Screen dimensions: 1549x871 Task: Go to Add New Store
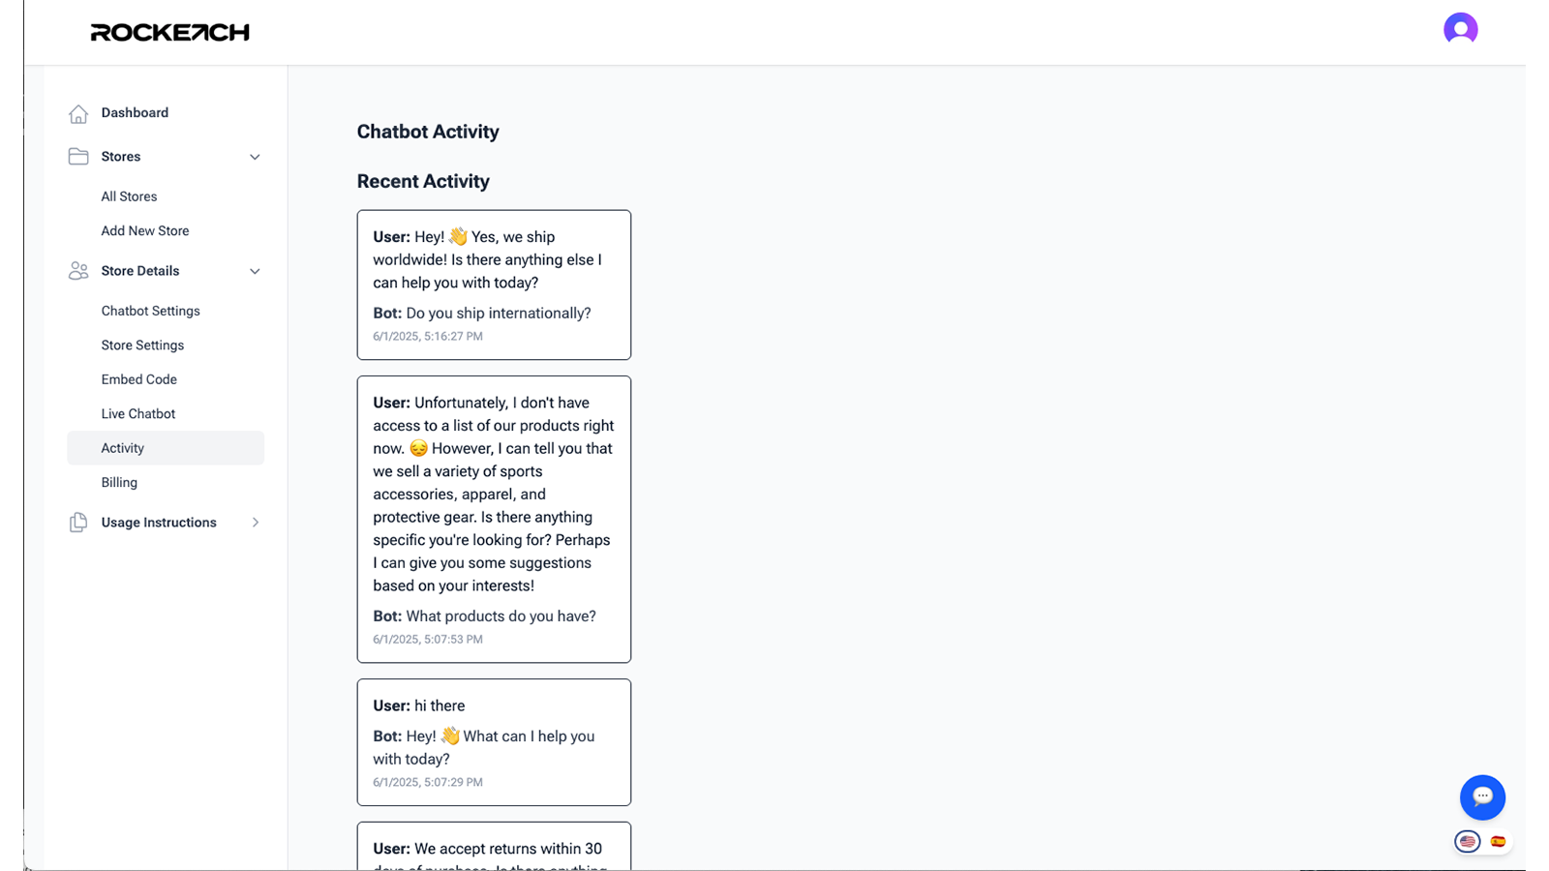click(x=145, y=231)
